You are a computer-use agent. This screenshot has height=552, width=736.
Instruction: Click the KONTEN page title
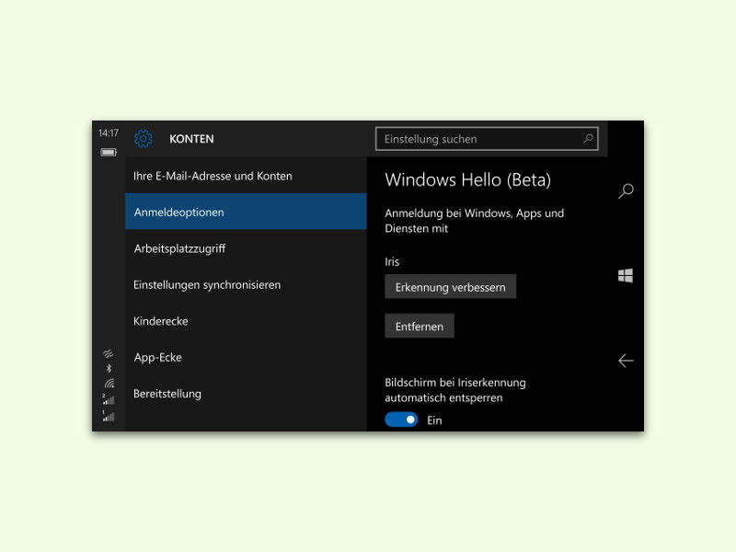pyautogui.click(x=191, y=139)
